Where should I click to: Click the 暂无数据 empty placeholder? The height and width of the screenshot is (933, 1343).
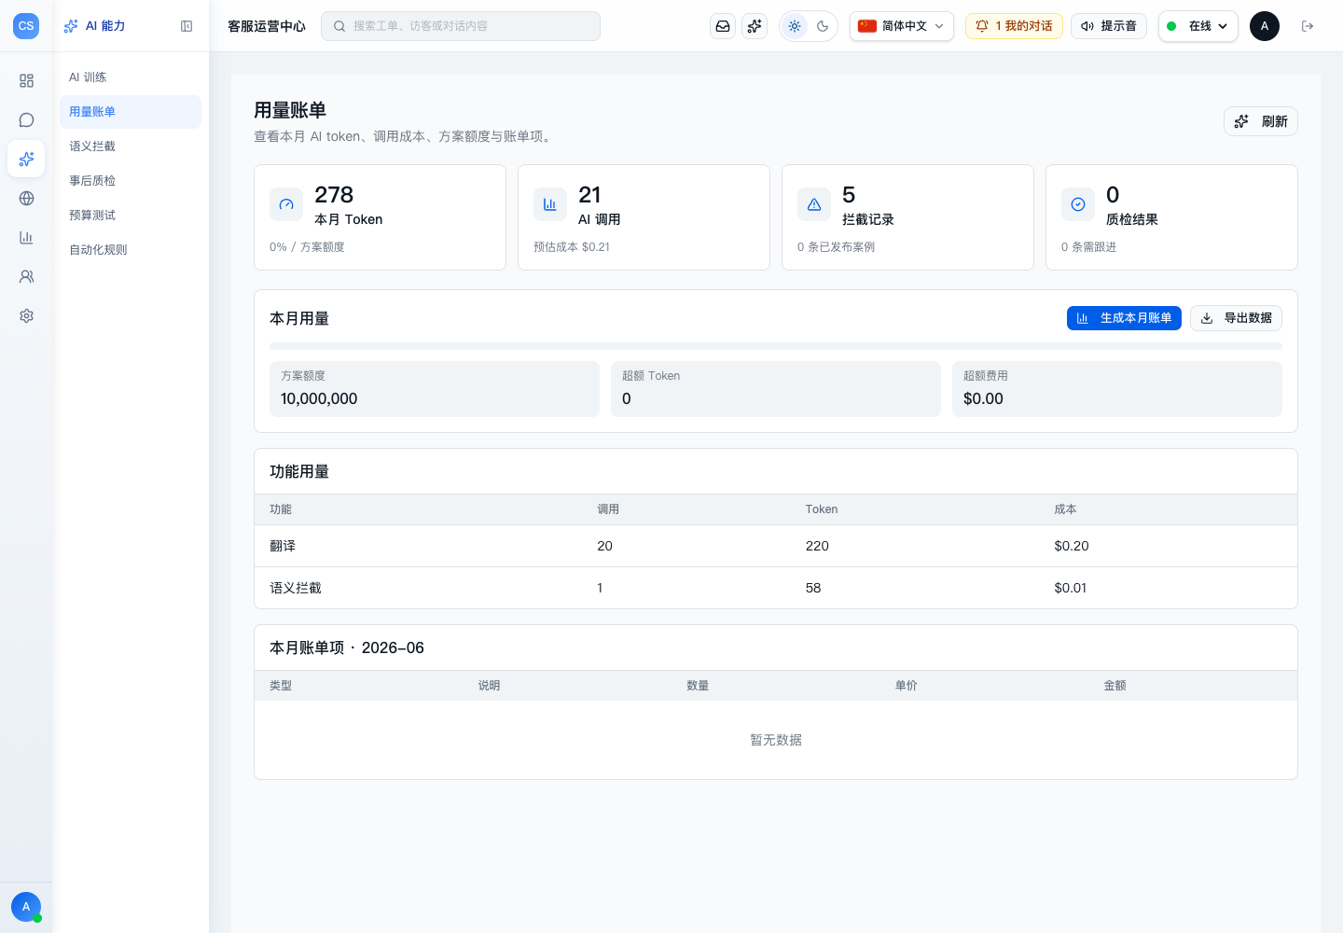(x=776, y=740)
